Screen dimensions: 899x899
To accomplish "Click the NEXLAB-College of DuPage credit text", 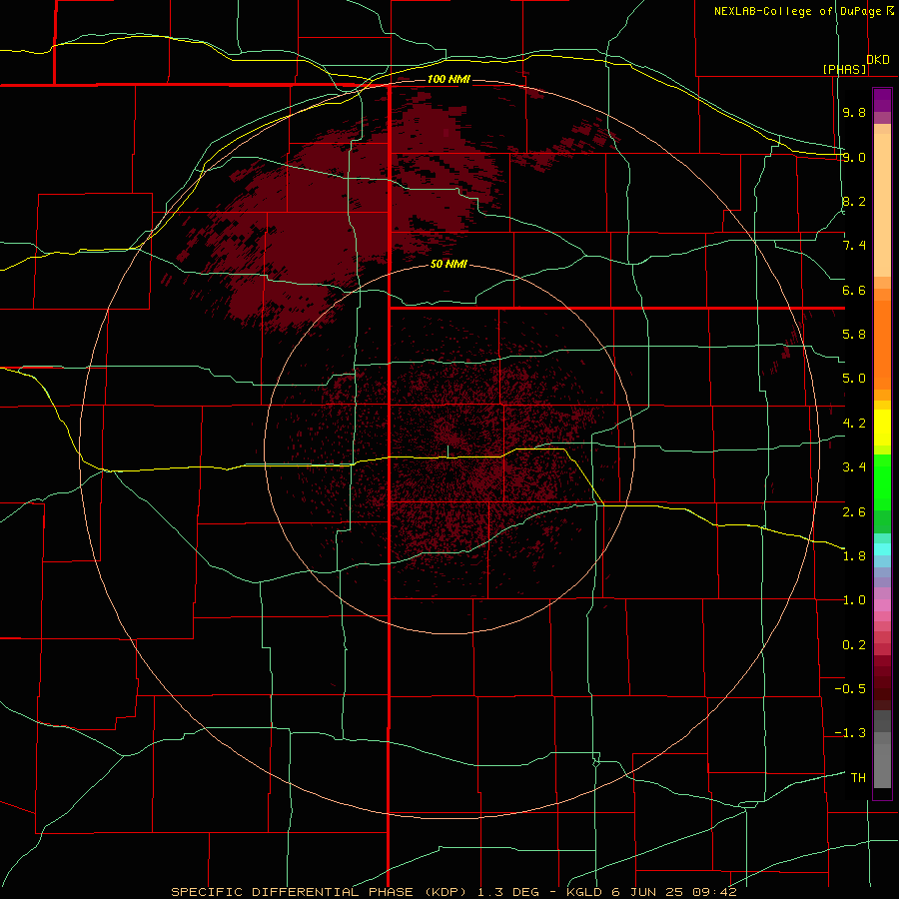I will tap(799, 11).
